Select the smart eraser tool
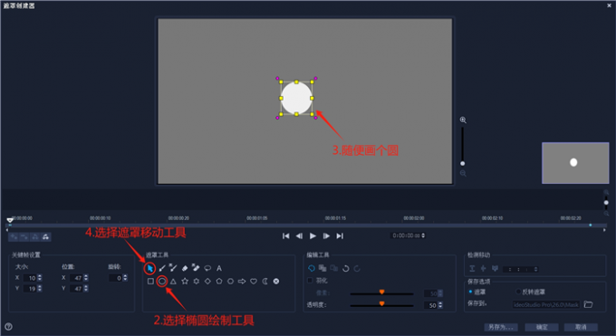Viewport: 616px width, 336px height. pos(196,268)
